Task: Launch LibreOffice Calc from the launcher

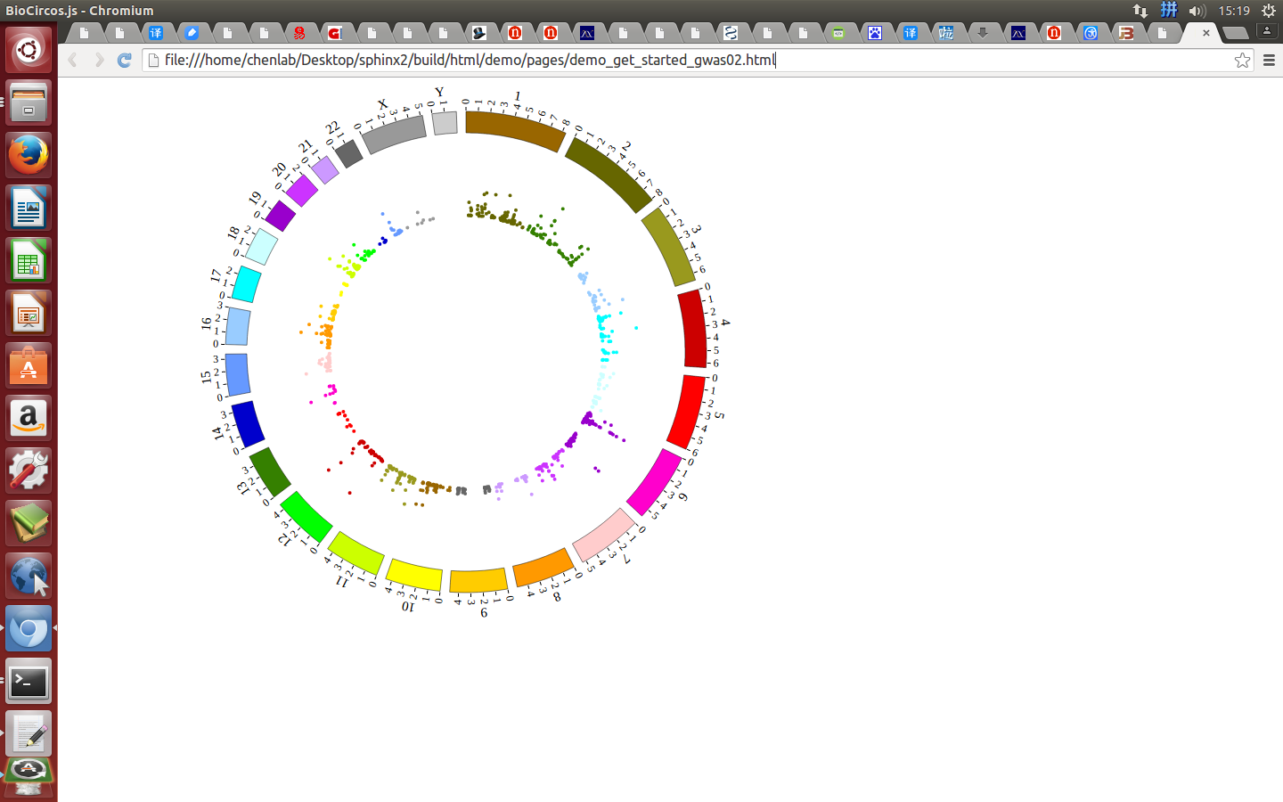Action: tap(29, 260)
